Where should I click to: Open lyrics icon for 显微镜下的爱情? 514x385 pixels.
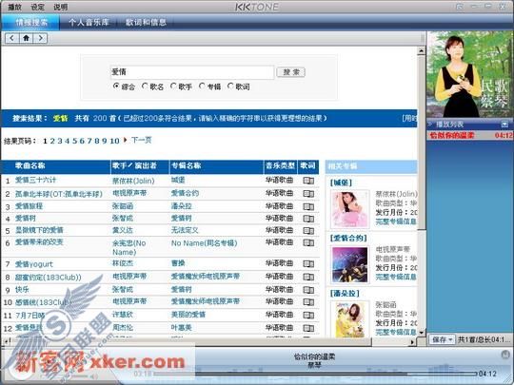coord(308,230)
